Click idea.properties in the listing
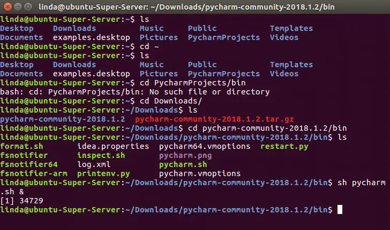Viewport: 390px width, 230px height. point(113,146)
